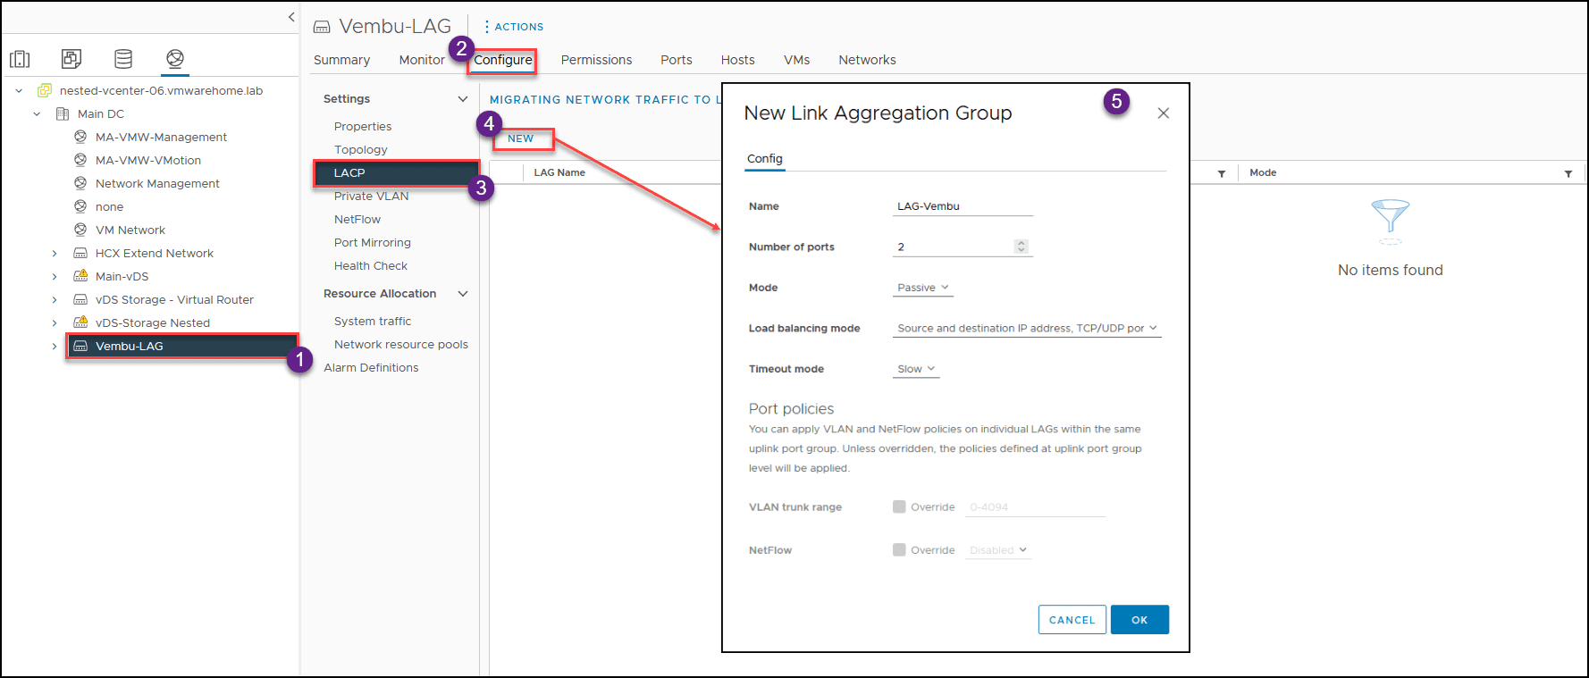Switch to the Permissions tab
This screenshot has height=678, width=1589.
point(596,60)
